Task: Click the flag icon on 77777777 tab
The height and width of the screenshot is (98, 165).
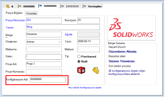Action: [x=62, y=6]
